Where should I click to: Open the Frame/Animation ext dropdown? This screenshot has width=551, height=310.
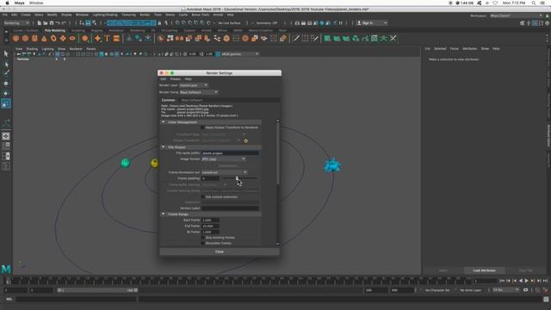tap(224, 172)
